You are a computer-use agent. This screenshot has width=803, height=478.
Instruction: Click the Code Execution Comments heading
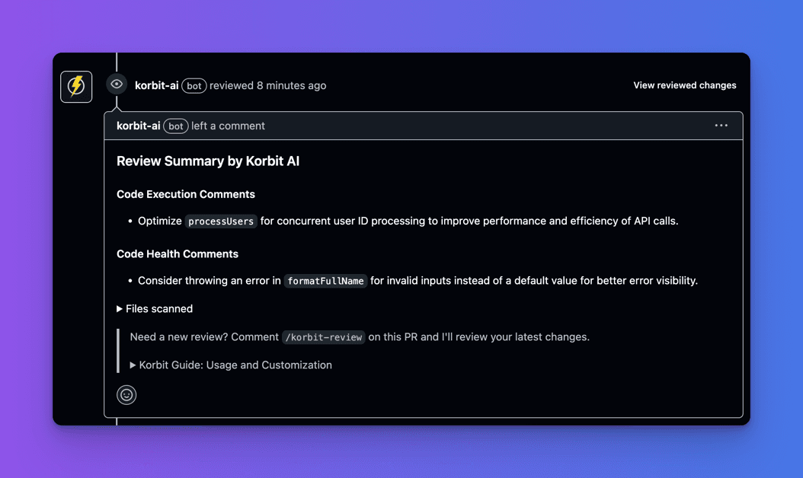[186, 195]
